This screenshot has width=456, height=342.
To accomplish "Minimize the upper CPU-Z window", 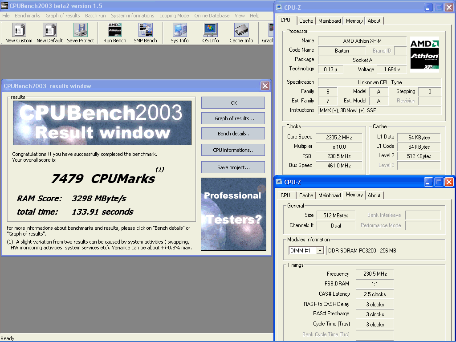I will tap(428, 7).
